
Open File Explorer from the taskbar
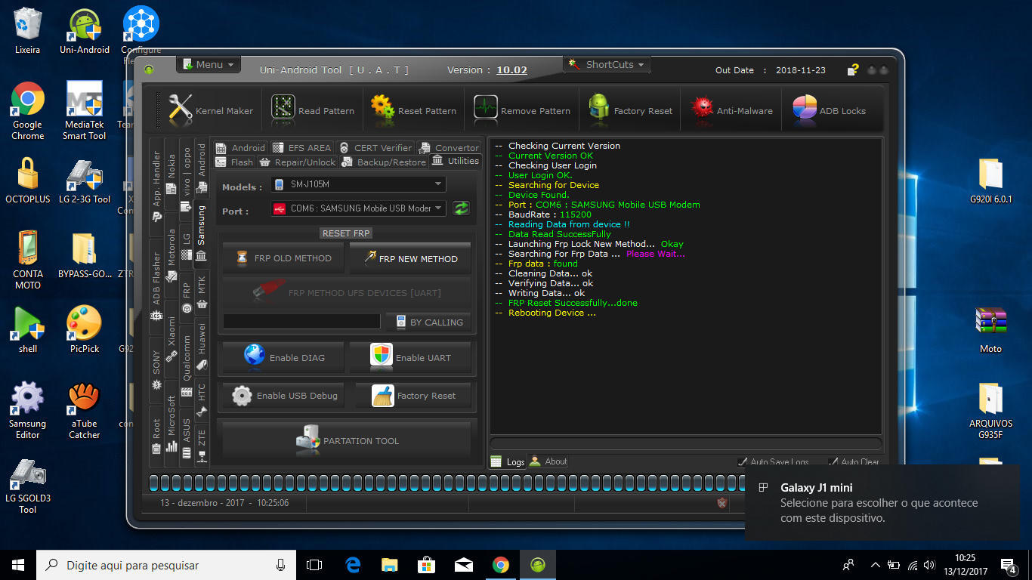390,565
